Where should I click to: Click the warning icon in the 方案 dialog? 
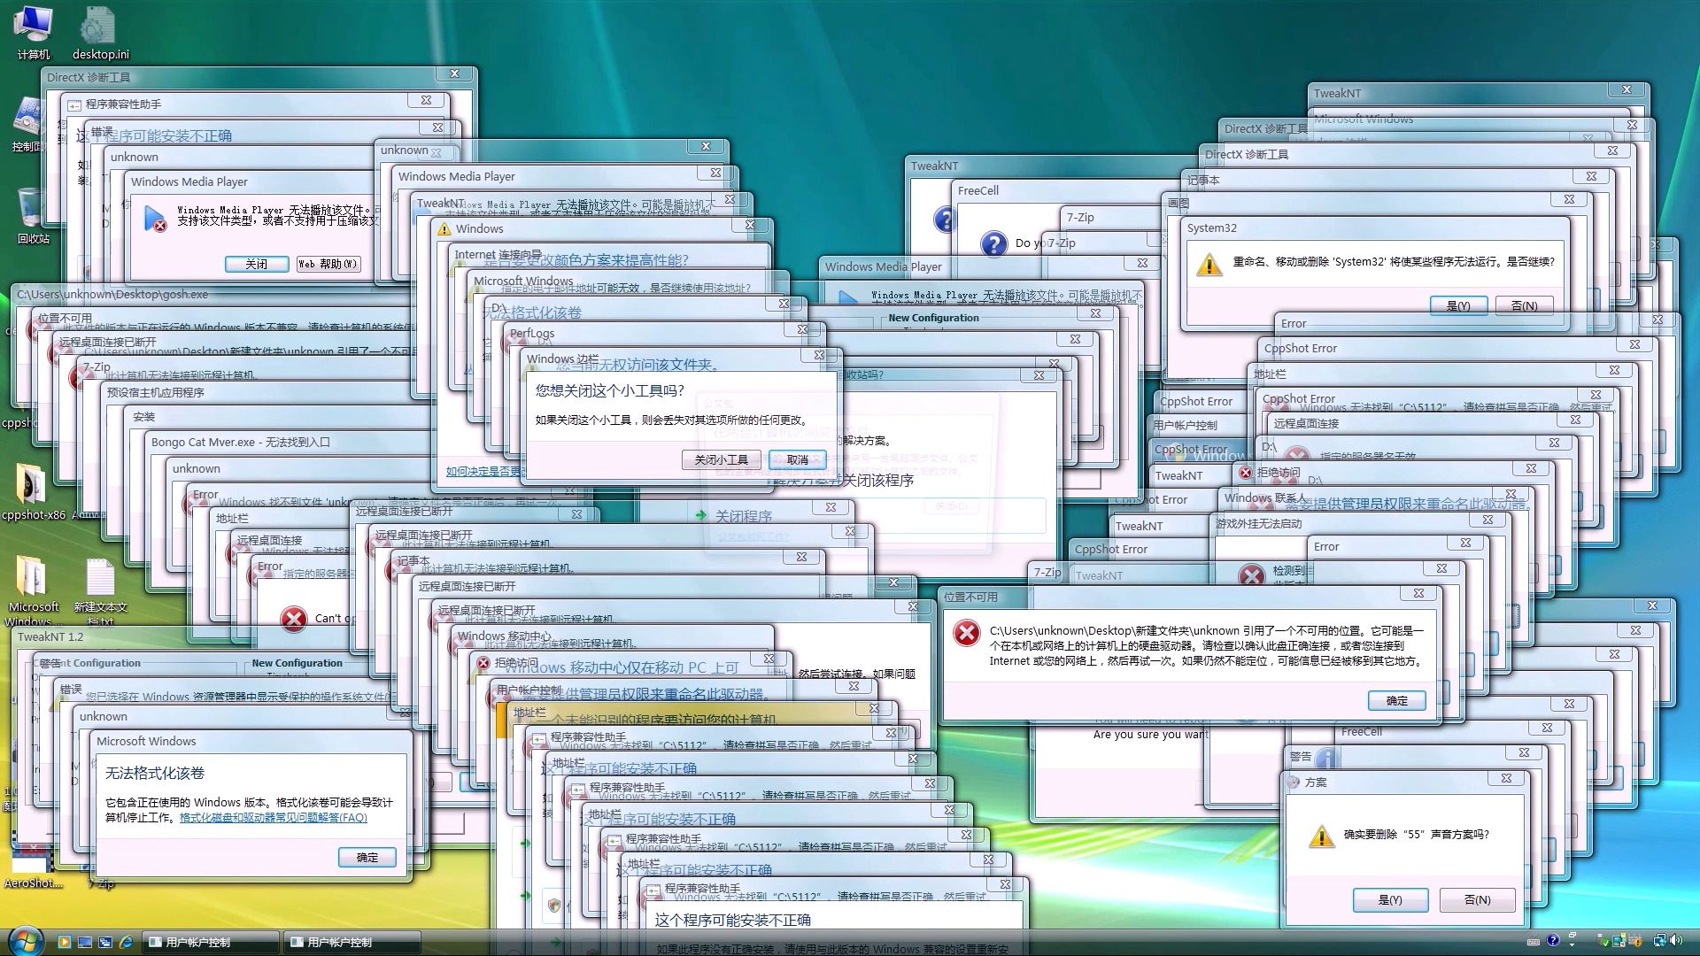[1320, 836]
